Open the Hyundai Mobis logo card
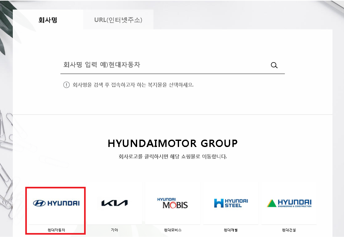Image resolution: width=344 pixels, height=241 pixels. coord(172,203)
